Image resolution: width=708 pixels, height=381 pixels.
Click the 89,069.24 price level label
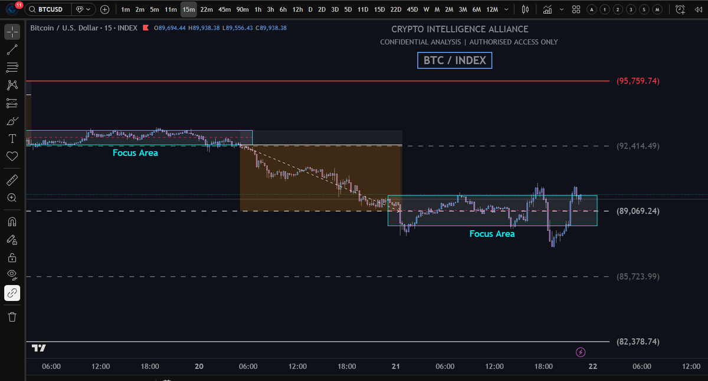(638, 211)
